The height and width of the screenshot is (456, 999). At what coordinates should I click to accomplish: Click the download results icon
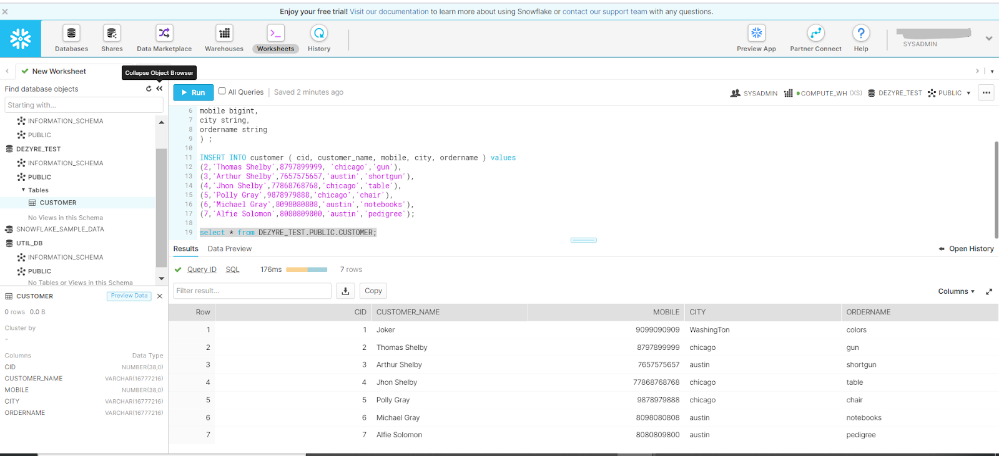click(345, 291)
